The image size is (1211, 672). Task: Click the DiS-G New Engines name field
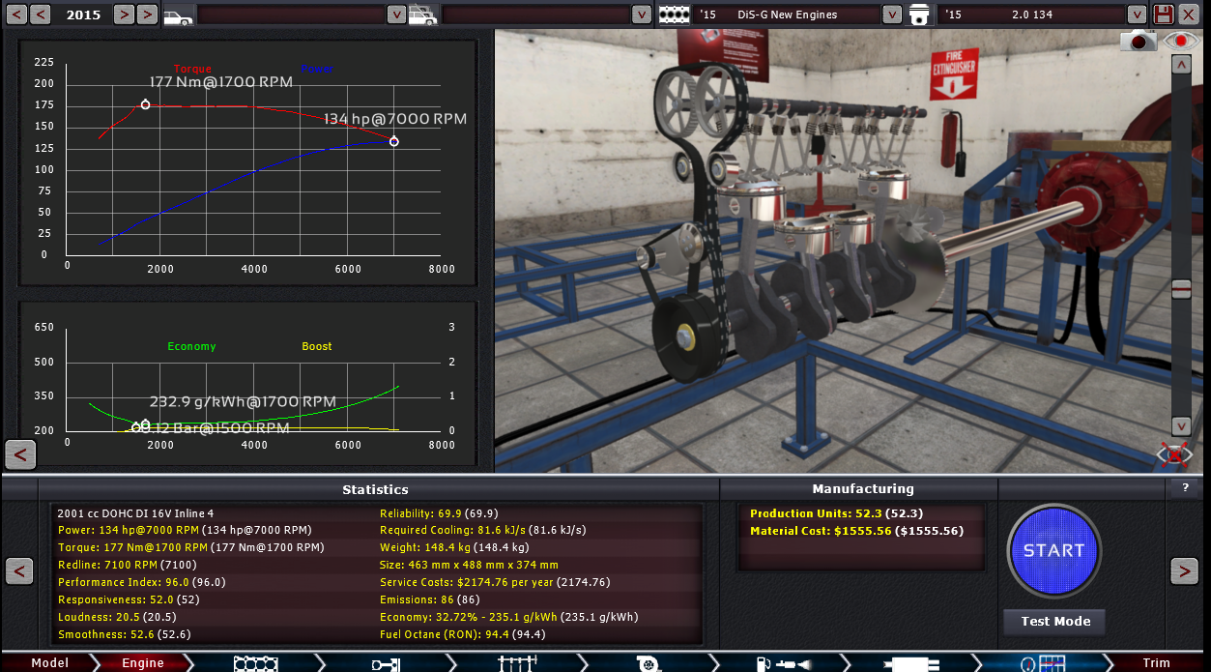point(787,15)
